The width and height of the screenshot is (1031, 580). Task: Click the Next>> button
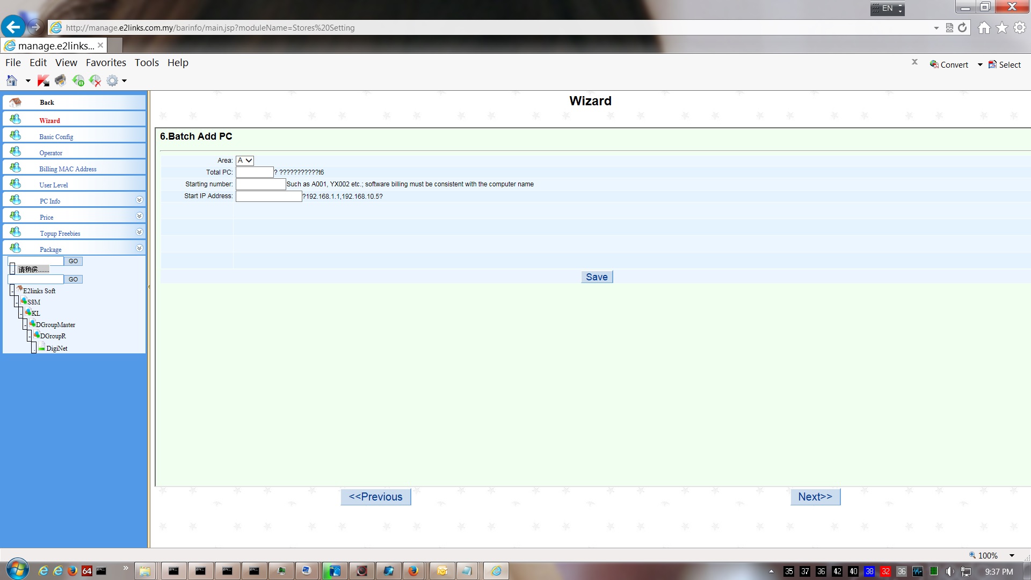pyautogui.click(x=815, y=497)
